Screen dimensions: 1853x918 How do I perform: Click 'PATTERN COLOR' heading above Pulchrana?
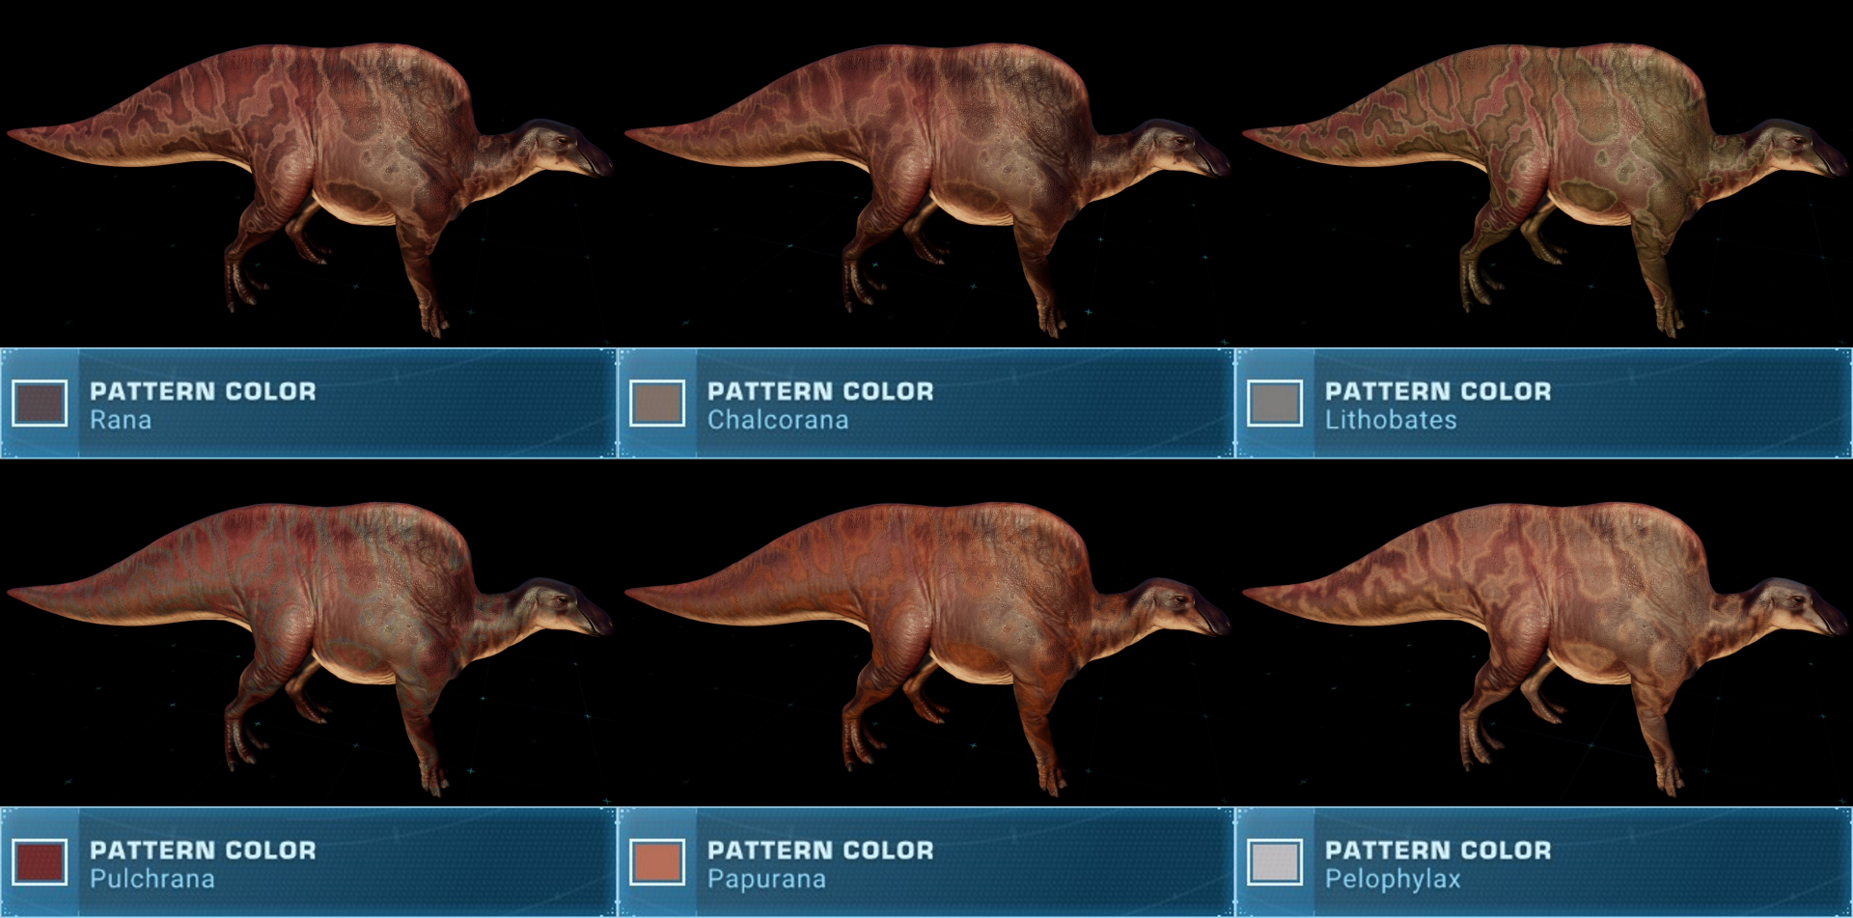click(x=203, y=850)
